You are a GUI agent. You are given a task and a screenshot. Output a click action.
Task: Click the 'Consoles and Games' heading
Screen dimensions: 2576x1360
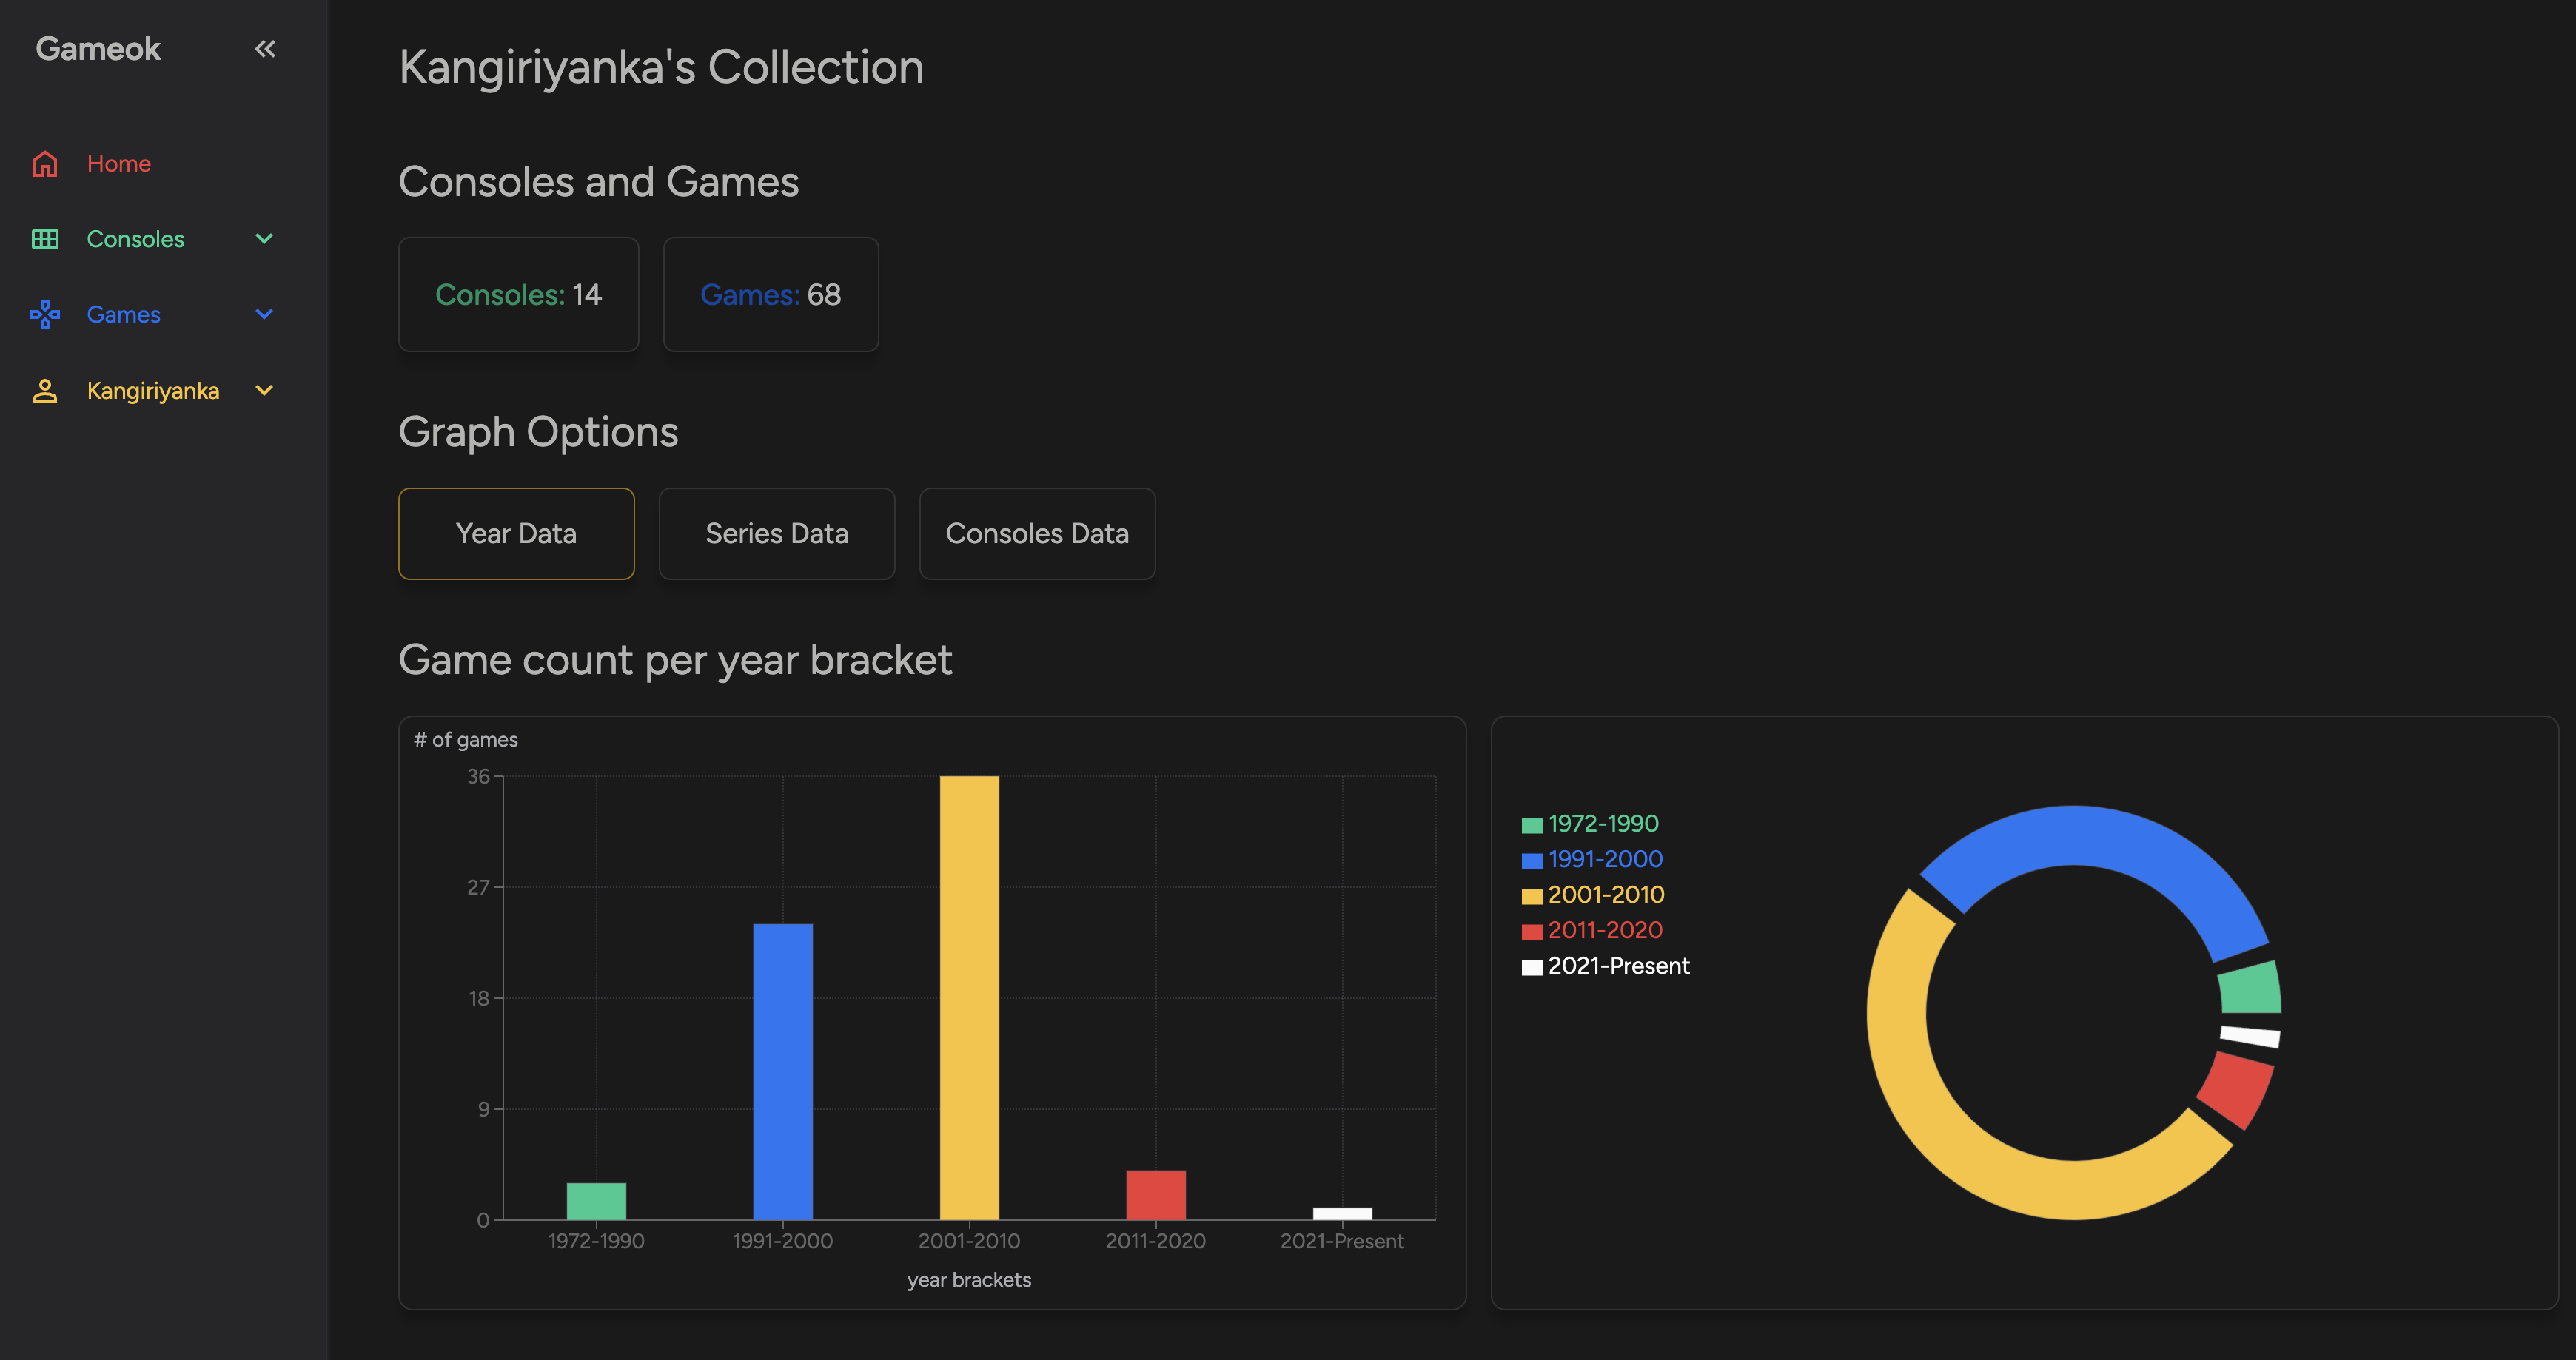pyautogui.click(x=599, y=182)
